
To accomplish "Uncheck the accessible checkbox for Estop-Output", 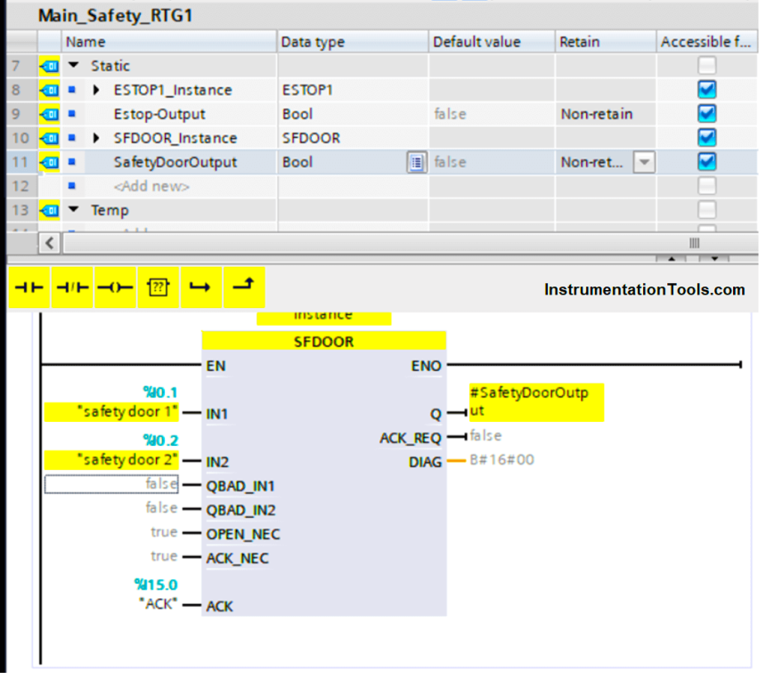I will (707, 114).
